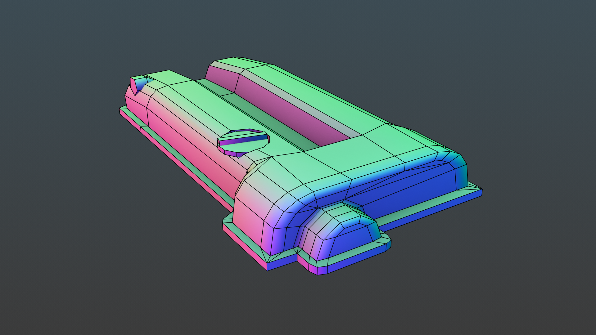This screenshot has width=596, height=335.
Task: Select the base plate's far-right corner
Action: pyautogui.click(x=481, y=190)
